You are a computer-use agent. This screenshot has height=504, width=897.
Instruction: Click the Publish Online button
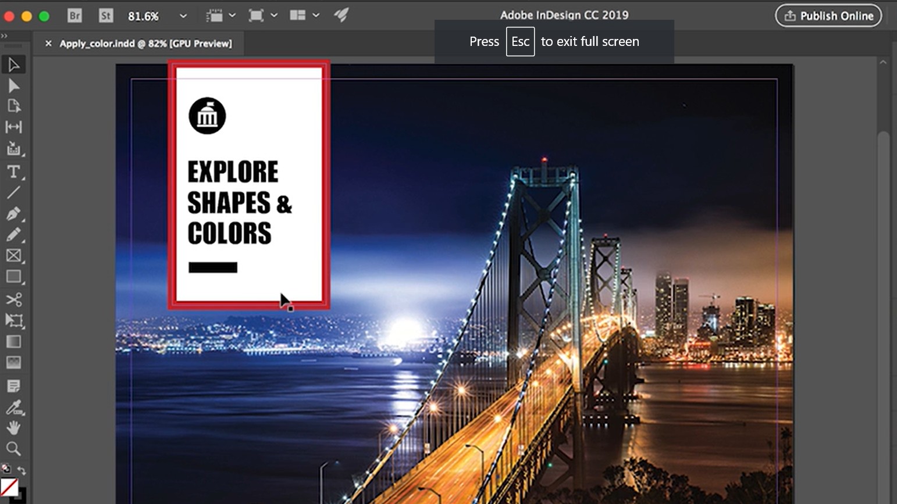828,16
